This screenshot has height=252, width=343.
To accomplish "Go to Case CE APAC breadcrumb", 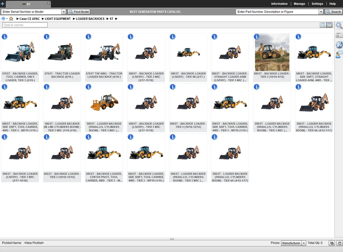I will click(29, 19).
